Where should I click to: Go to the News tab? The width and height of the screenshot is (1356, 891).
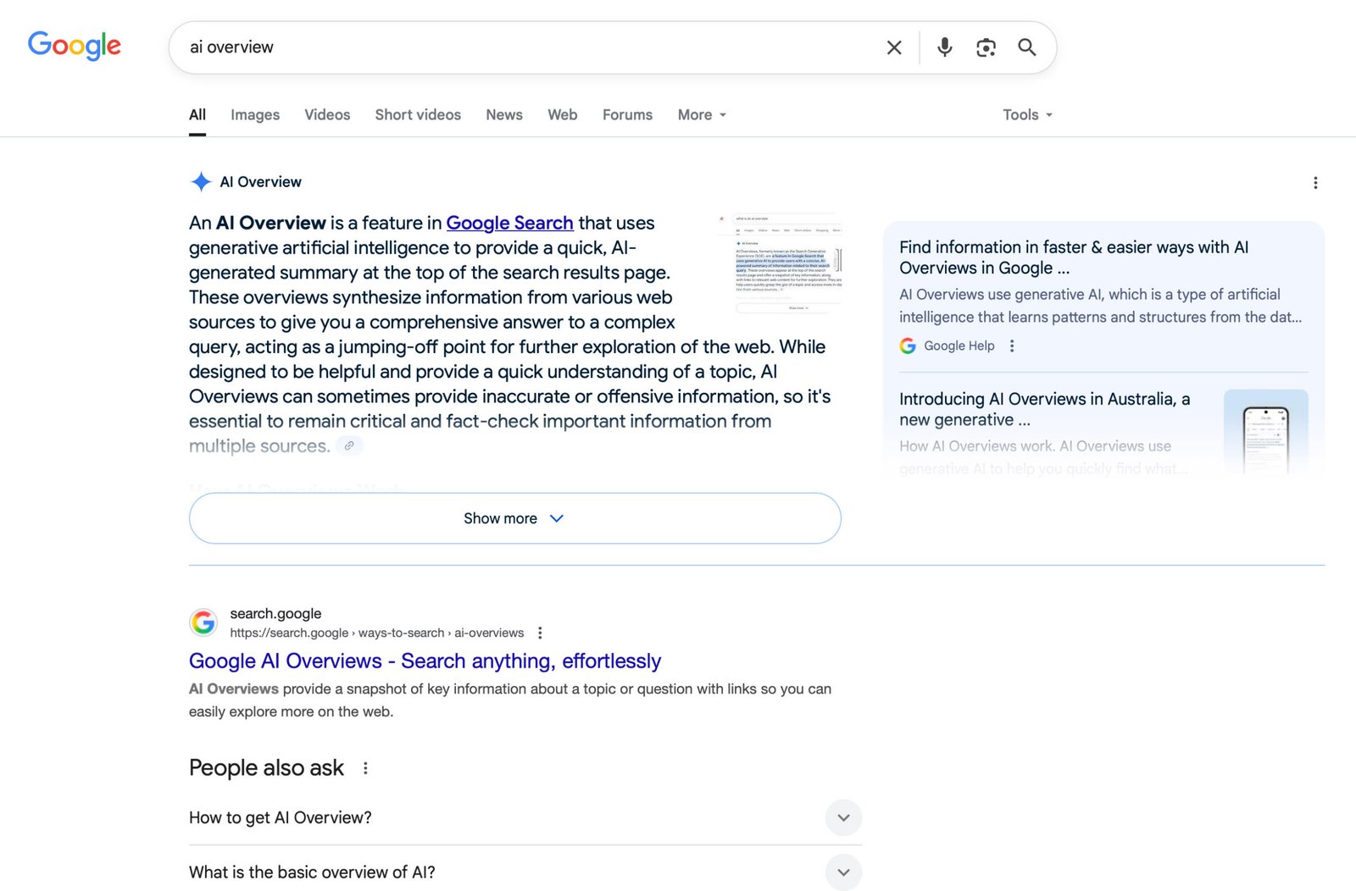coord(504,115)
